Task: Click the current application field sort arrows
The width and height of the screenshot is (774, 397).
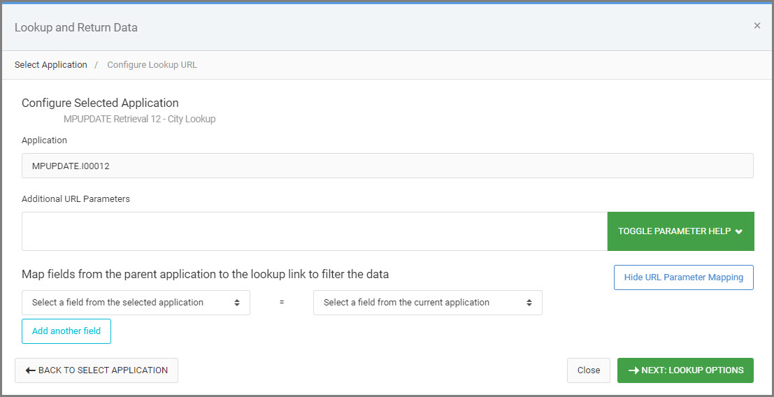Action: (529, 303)
